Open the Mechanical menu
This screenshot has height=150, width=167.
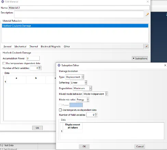(21, 47)
